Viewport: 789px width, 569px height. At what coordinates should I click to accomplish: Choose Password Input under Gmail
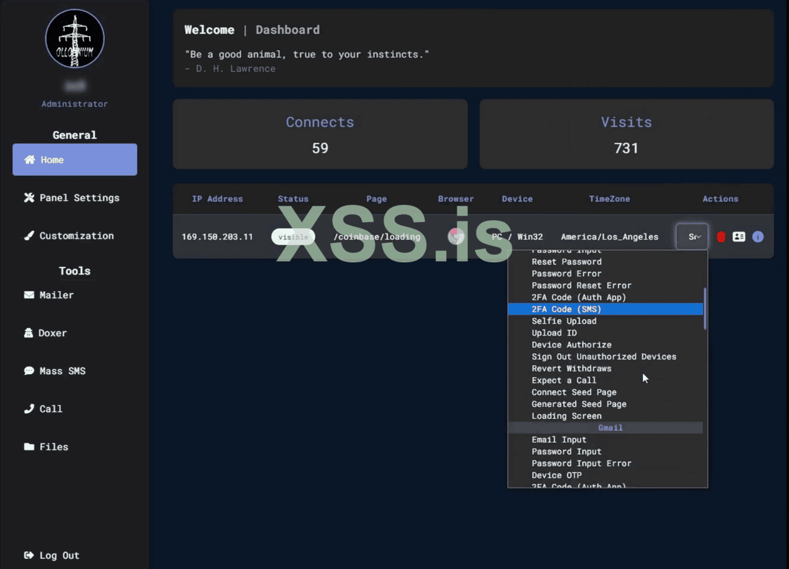click(566, 451)
